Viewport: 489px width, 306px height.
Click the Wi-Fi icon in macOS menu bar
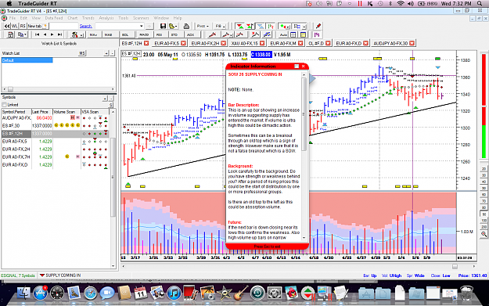click(x=401, y=3)
